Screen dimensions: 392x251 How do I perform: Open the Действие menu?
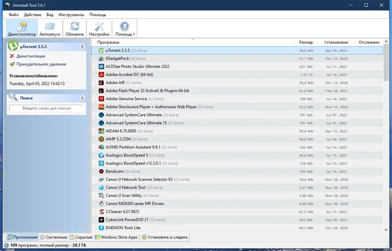(x=33, y=15)
